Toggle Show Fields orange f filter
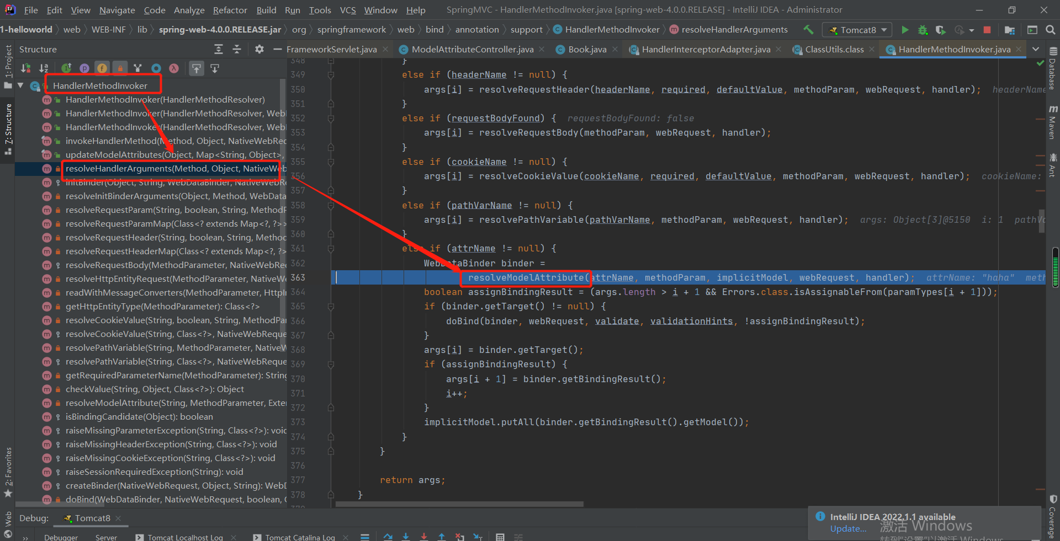The height and width of the screenshot is (541, 1060). pos(102,68)
